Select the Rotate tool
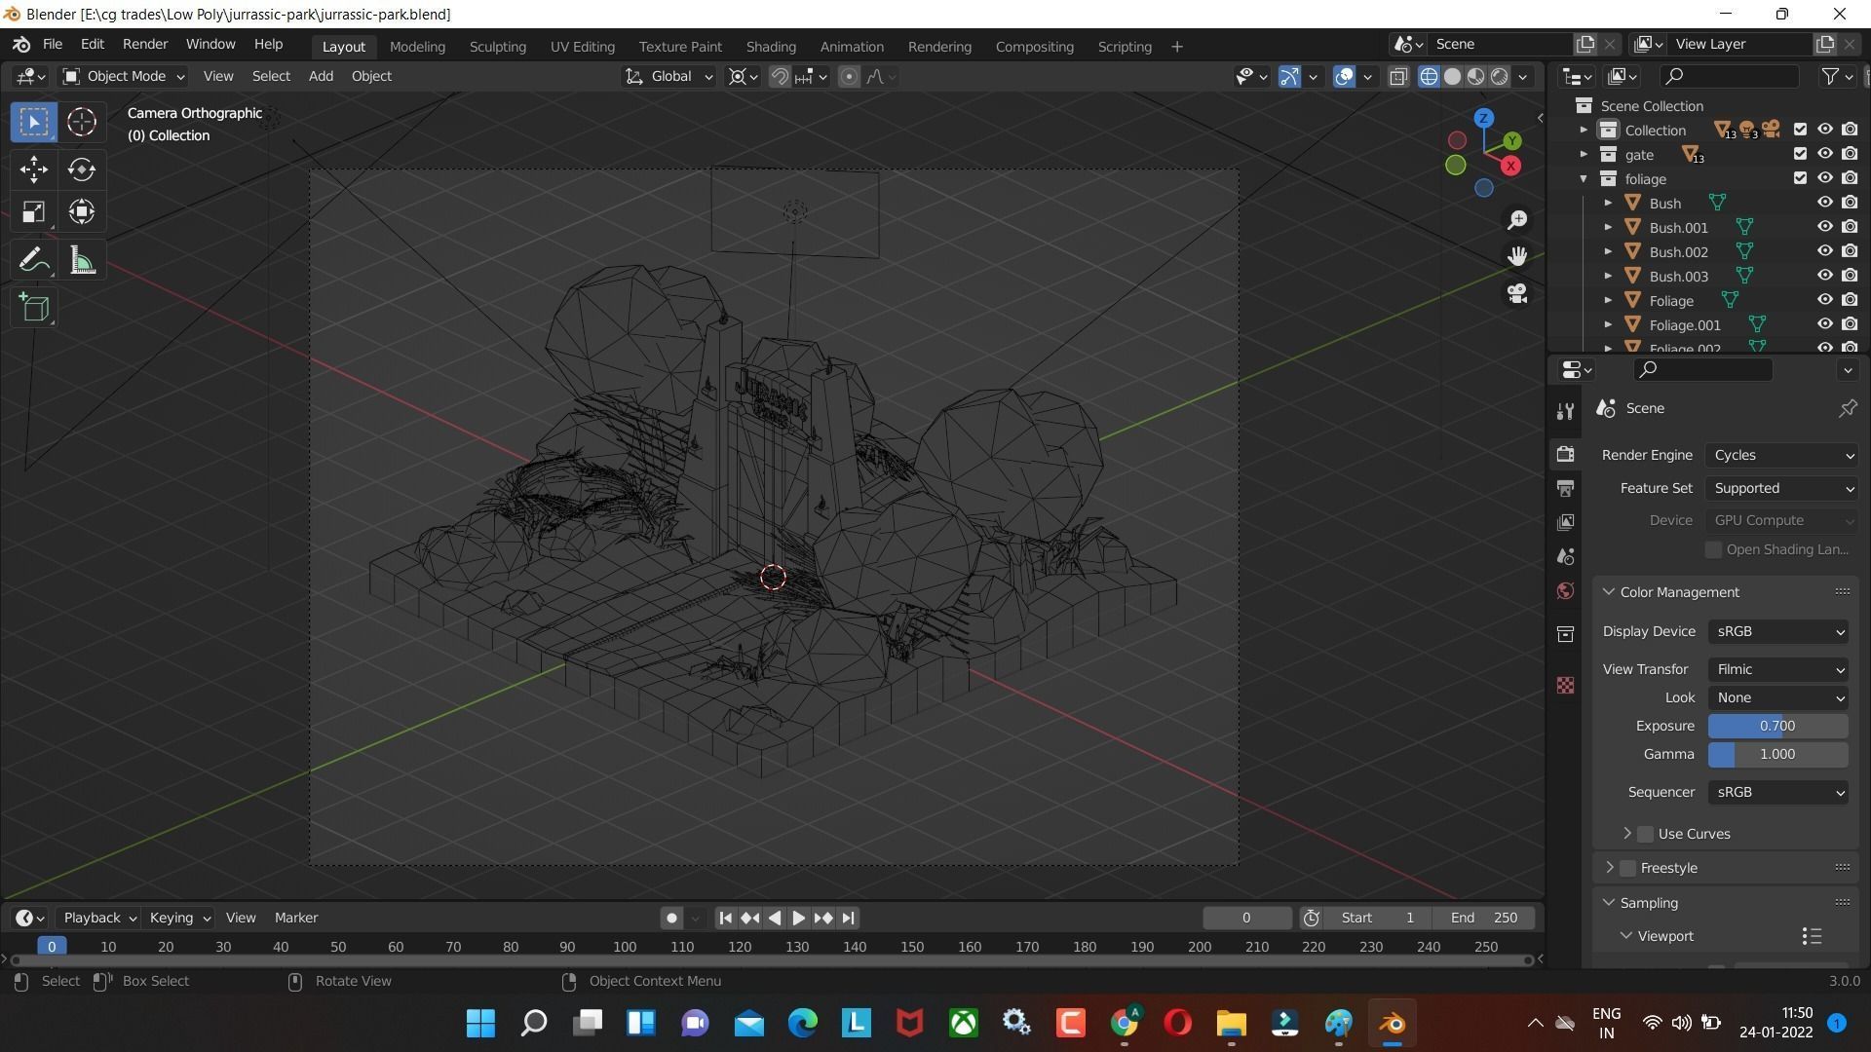The height and width of the screenshot is (1052, 1871). point(82,169)
